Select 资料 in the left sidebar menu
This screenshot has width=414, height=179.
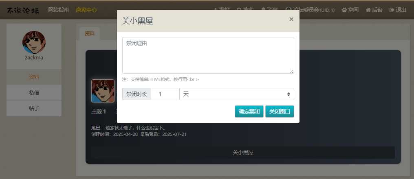click(x=34, y=77)
